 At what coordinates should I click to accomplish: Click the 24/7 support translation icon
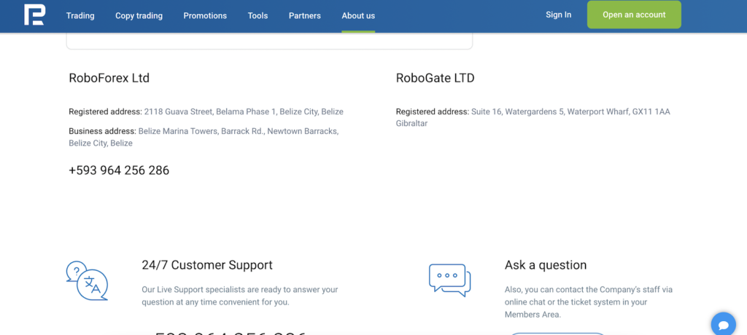click(x=87, y=281)
